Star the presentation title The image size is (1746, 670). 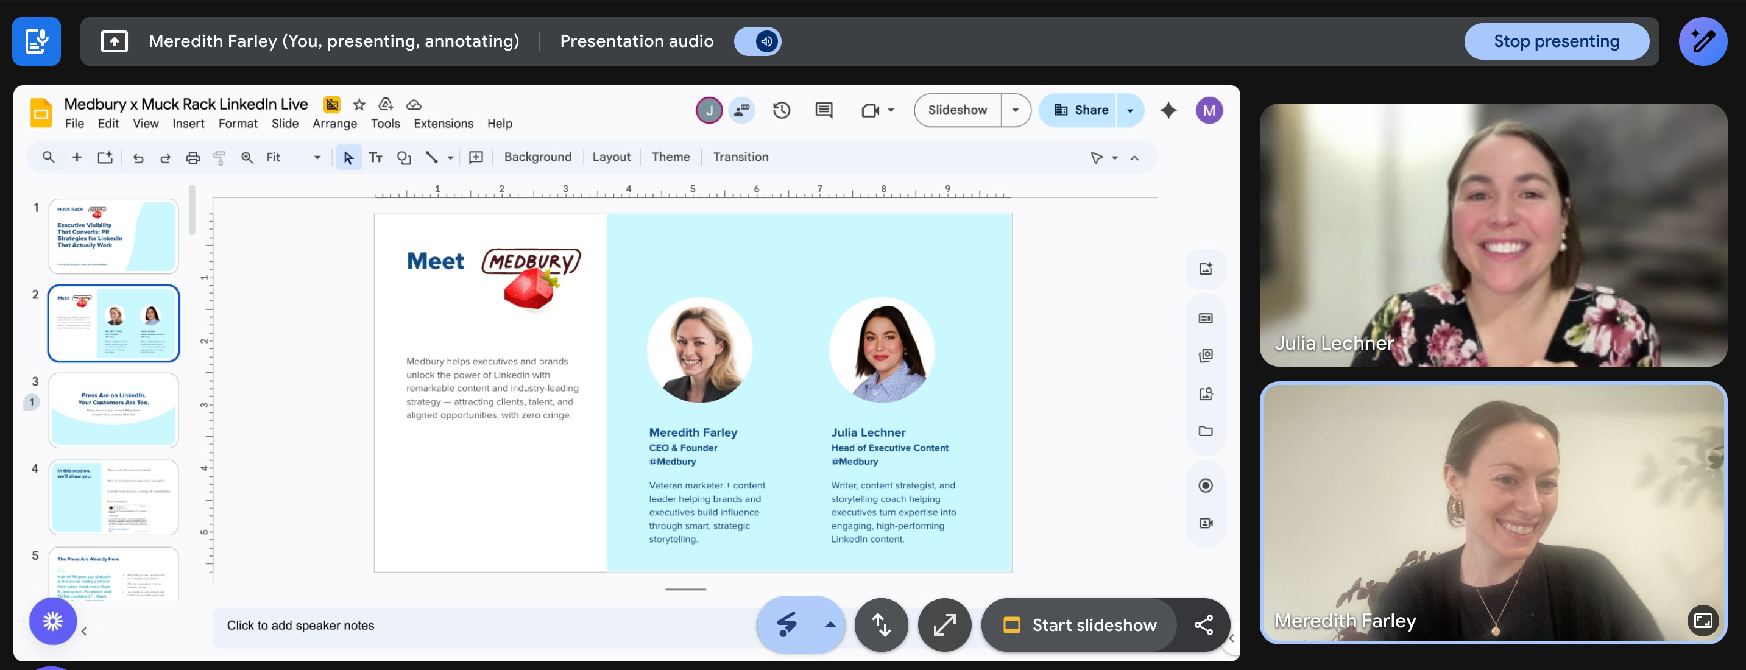359,104
